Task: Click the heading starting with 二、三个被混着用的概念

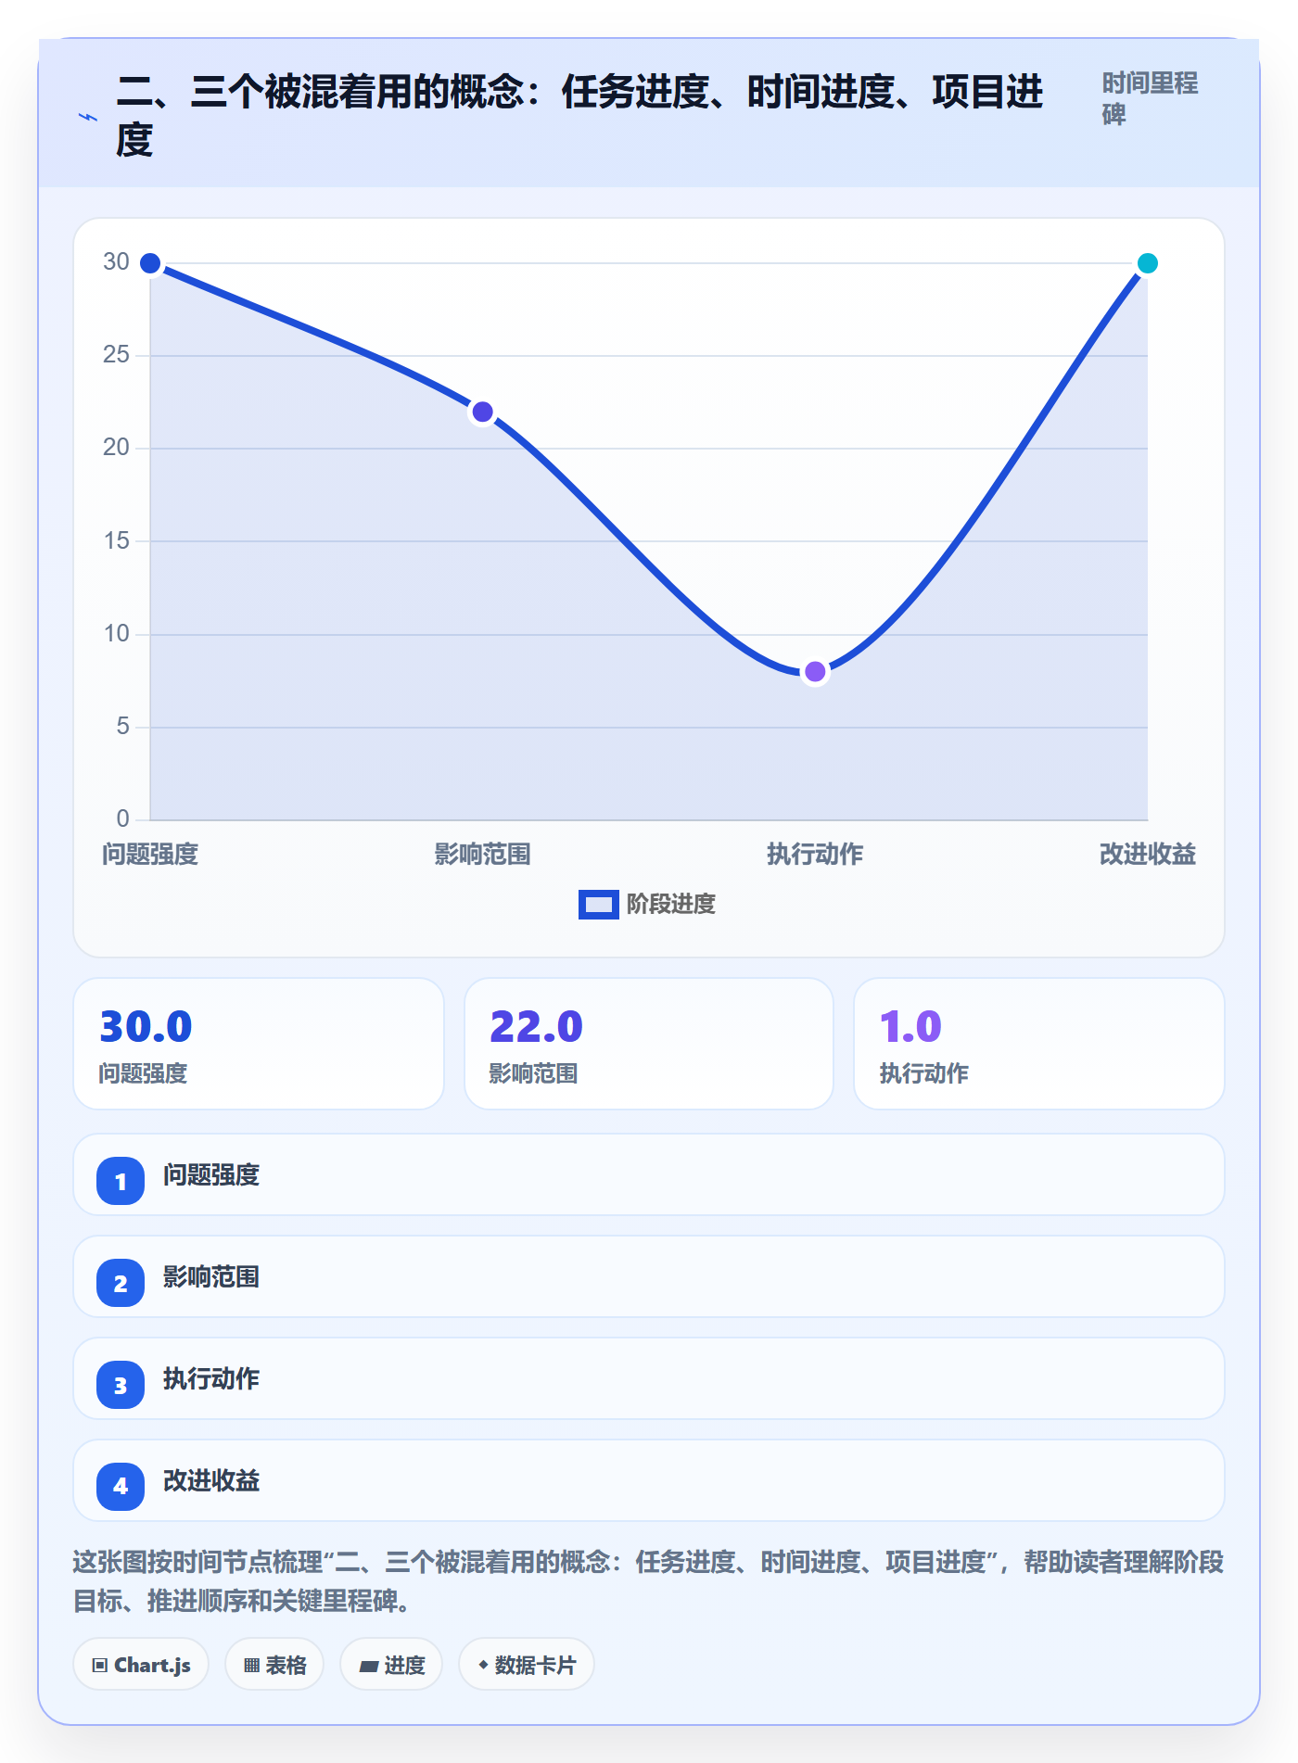Action: click(580, 116)
